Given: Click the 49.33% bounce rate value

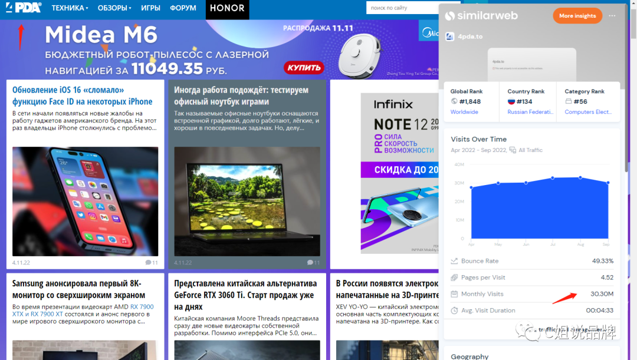Looking at the screenshot, I should [602, 261].
